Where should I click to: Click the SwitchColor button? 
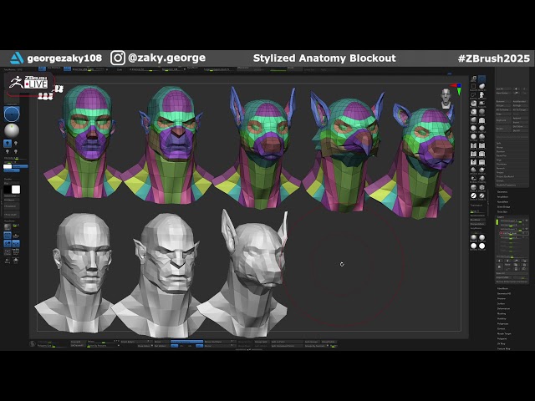(x=12, y=195)
